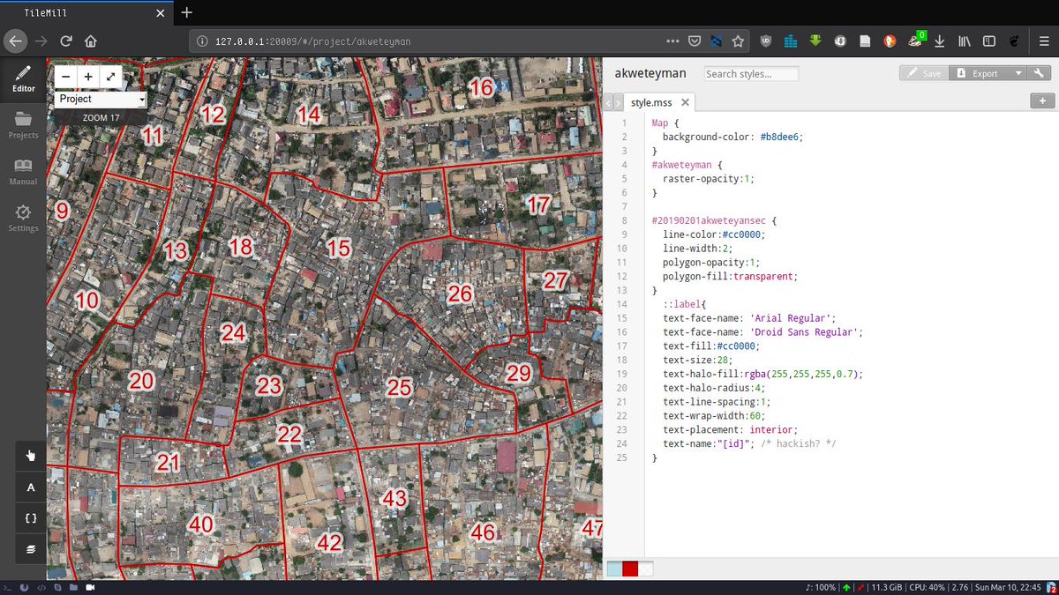The height and width of the screenshot is (595, 1059).
Task: Toggle the Firefox sidebar view
Action: 989,41
